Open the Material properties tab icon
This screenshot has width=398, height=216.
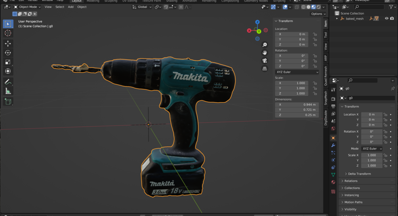[x=333, y=182]
